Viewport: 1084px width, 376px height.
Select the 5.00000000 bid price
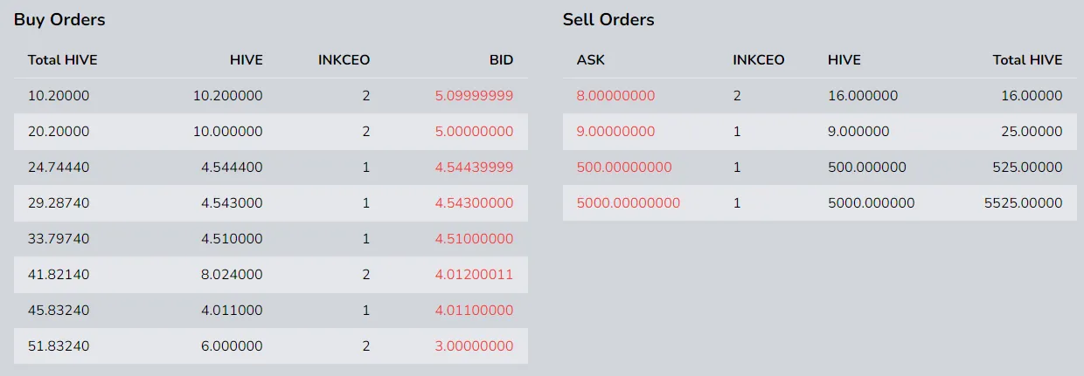[x=474, y=132]
